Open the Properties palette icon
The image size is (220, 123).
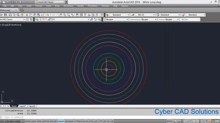[77, 15]
